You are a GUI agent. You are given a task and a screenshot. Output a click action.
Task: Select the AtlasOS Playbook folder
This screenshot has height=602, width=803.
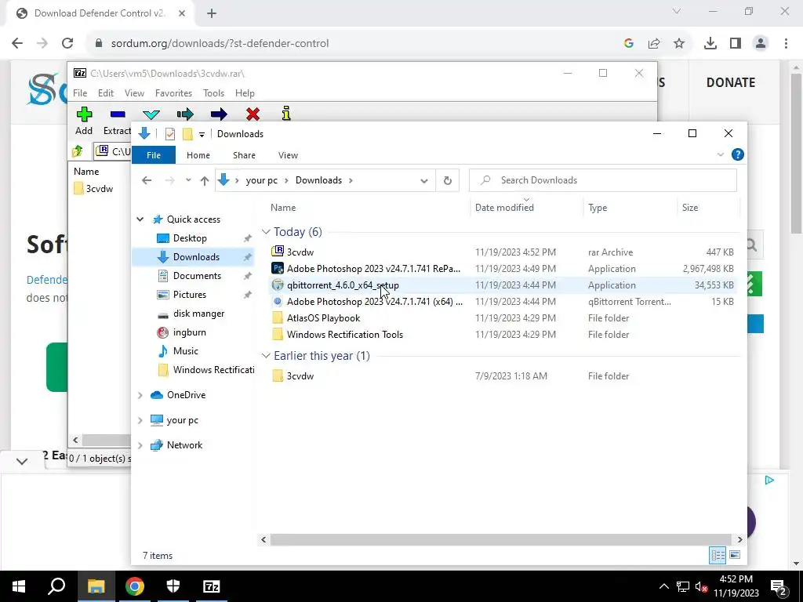[503, 318]
